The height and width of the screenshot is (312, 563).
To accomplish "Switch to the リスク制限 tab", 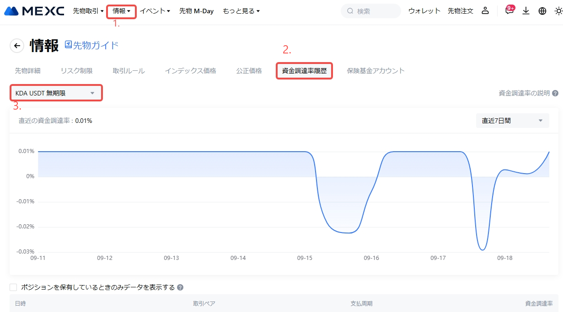I will [76, 71].
